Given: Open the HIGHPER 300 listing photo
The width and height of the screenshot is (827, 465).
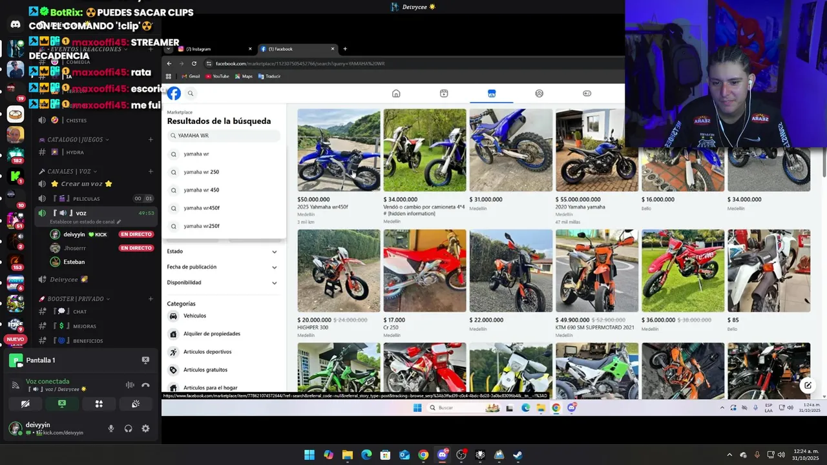Looking at the screenshot, I should coord(339,271).
